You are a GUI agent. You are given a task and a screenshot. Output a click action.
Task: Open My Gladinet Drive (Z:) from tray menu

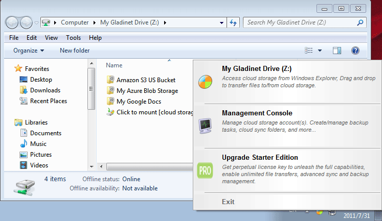(x=287, y=82)
